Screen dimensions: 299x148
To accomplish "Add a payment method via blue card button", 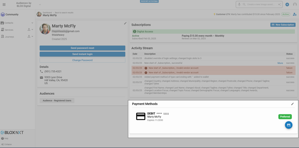I will pos(288,125).
